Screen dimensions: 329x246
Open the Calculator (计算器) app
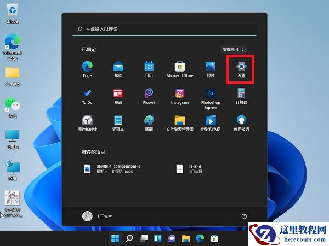[241, 96]
